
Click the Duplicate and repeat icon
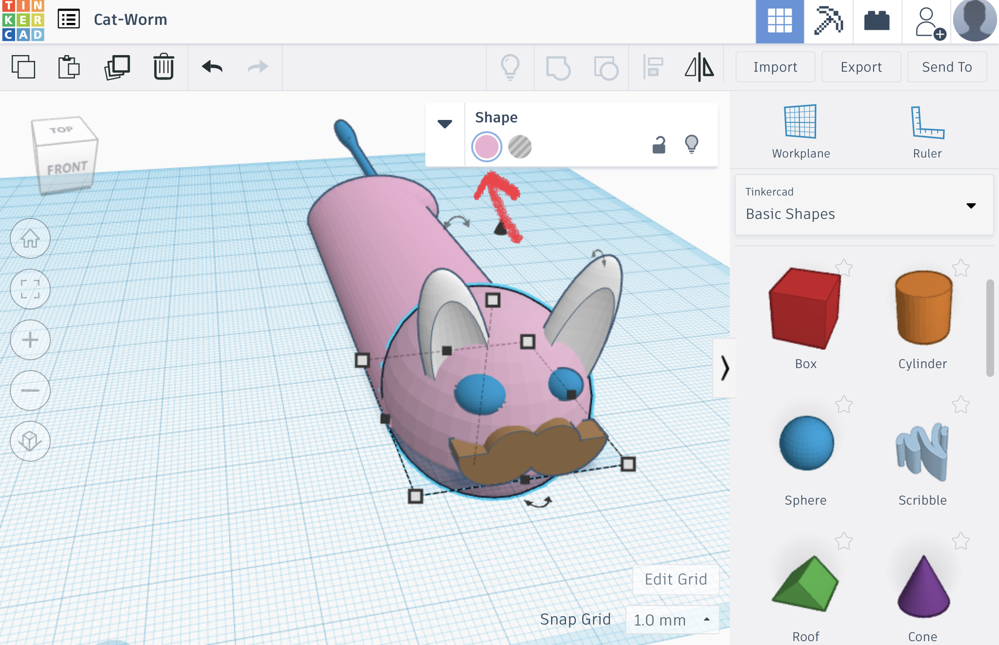117,67
